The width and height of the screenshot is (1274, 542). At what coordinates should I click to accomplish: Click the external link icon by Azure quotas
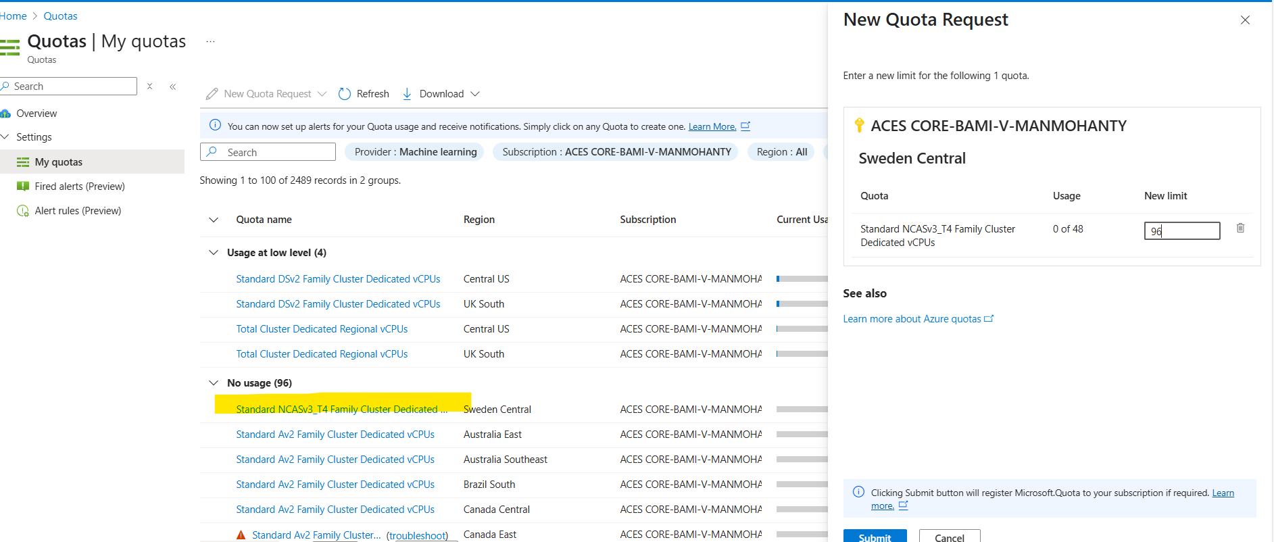(x=989, y=318)
